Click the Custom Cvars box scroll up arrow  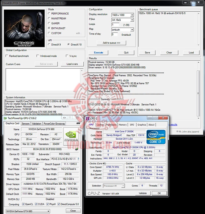pos(82,70)
